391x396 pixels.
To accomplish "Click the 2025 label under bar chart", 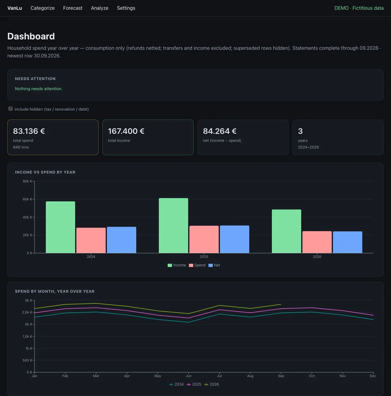I will [204, 257].
